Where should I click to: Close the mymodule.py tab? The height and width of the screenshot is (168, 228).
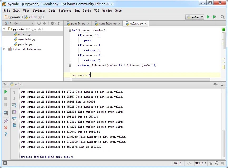(119, 23)
